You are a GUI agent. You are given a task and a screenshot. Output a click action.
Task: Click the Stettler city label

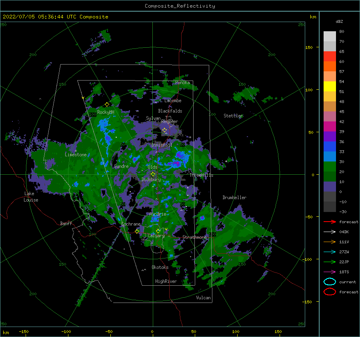coord(233,116)
